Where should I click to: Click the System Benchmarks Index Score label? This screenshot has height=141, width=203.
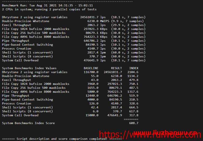point(28,123)
